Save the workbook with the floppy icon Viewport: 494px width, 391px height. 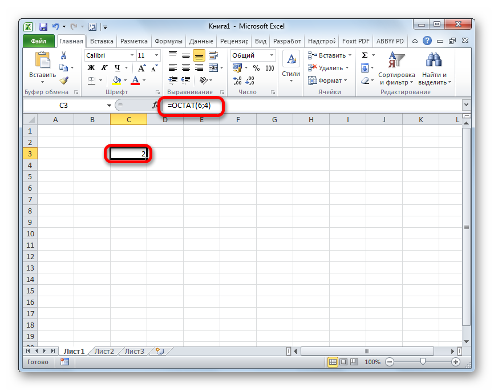[x=43, y=27]
